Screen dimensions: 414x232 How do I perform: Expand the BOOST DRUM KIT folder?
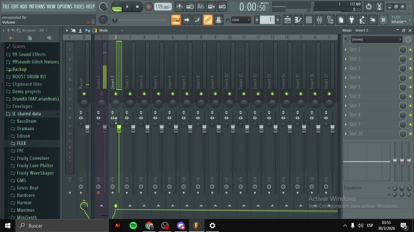[x=29, y=77]
